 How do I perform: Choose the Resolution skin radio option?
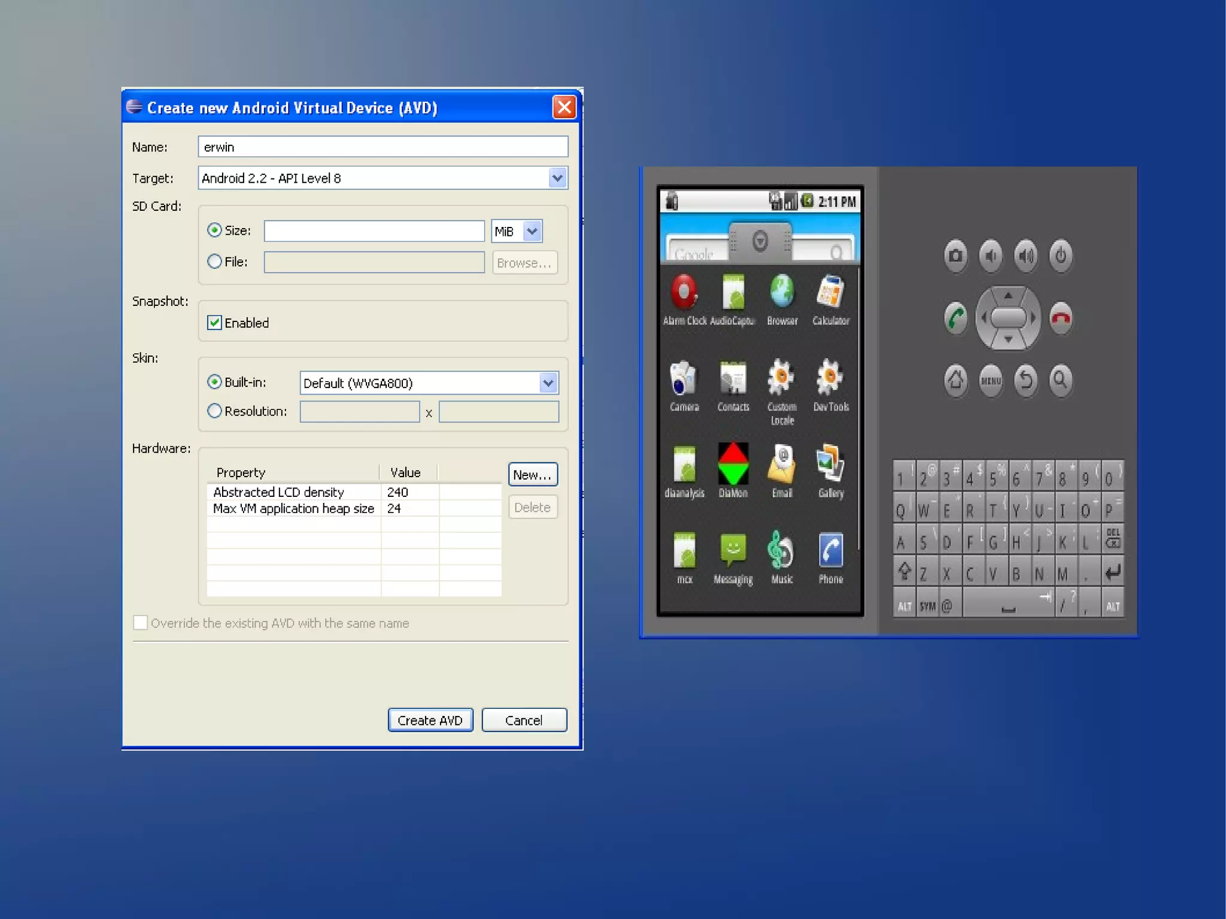coord(214,411)
